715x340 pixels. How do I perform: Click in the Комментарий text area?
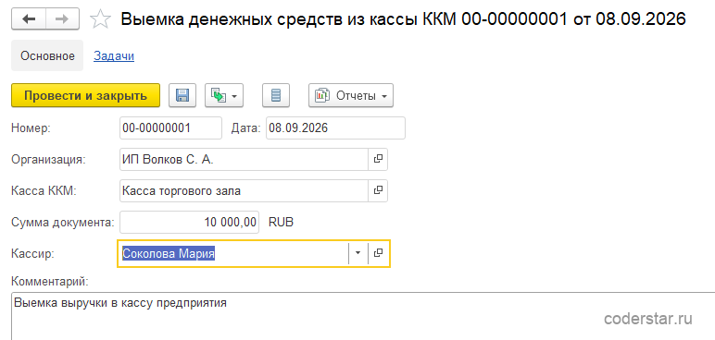[x=362, y=316]
